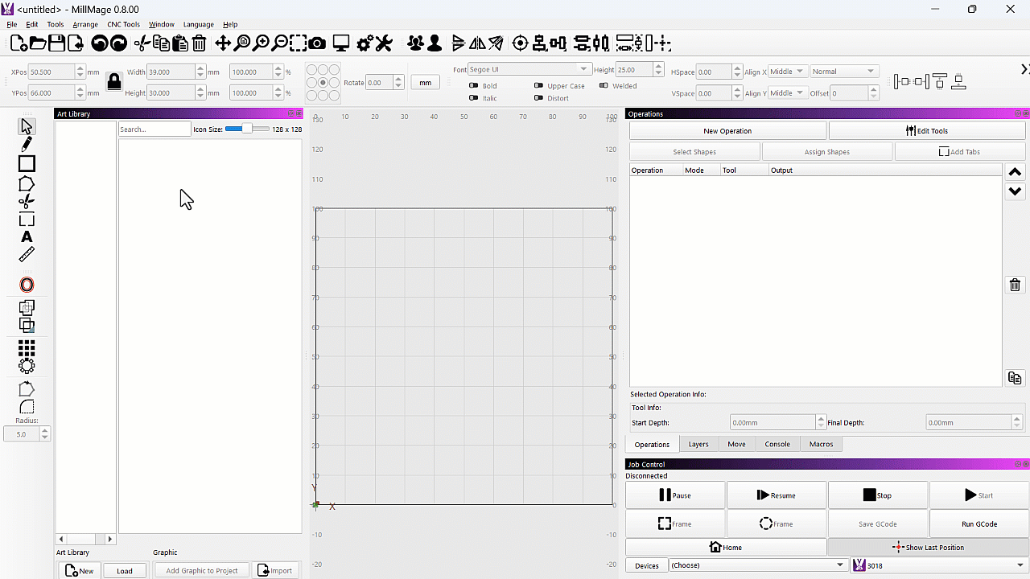The width and height of the screenshot is (1030, 579).
Task: Turn on the Upper Case toggle
Action: 539,85
